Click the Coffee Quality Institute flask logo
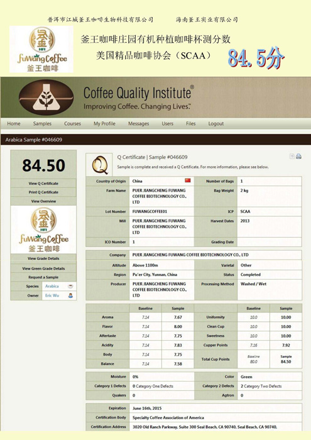This screenshot has height=440, width=311. 46,97
